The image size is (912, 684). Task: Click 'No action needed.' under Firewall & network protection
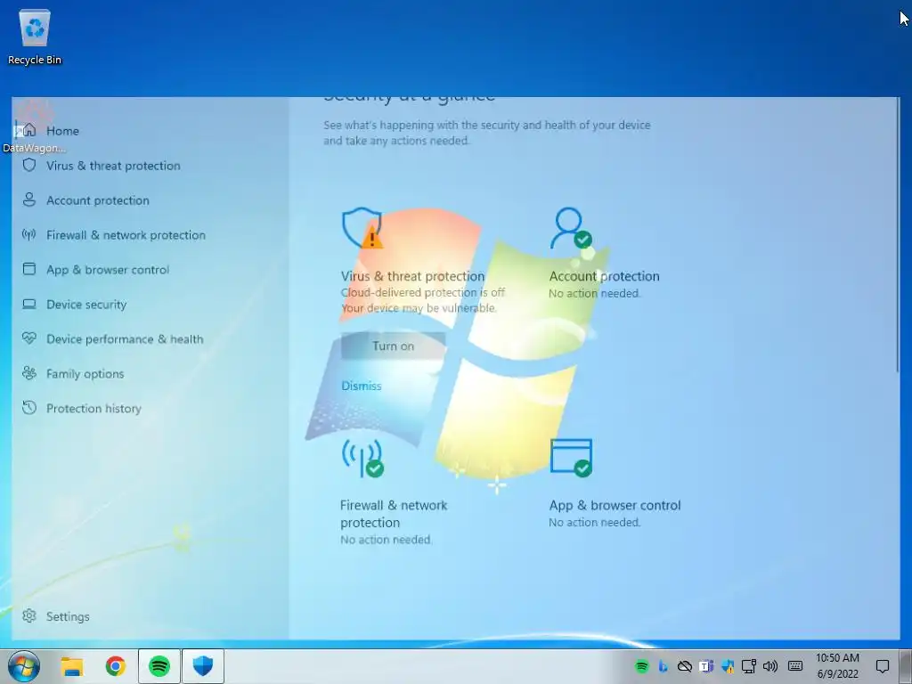(x=387, y=540)
